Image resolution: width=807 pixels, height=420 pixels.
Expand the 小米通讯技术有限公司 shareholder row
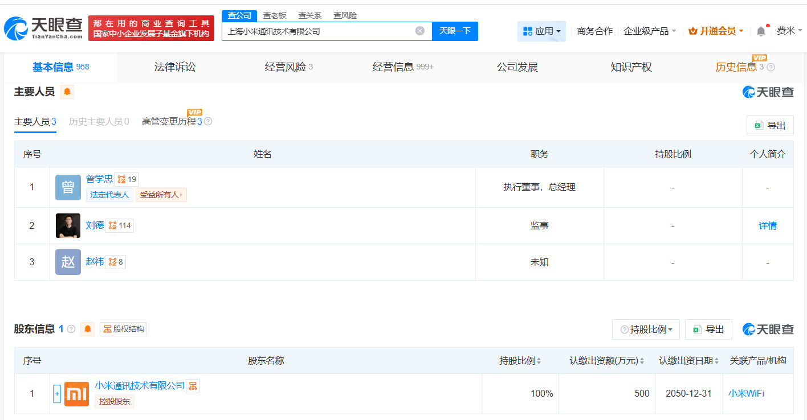tap(57, 393)
